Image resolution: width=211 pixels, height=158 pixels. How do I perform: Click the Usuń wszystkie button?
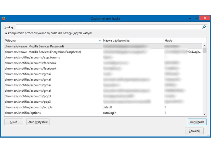pyautogui.click(x=38, y=122)
